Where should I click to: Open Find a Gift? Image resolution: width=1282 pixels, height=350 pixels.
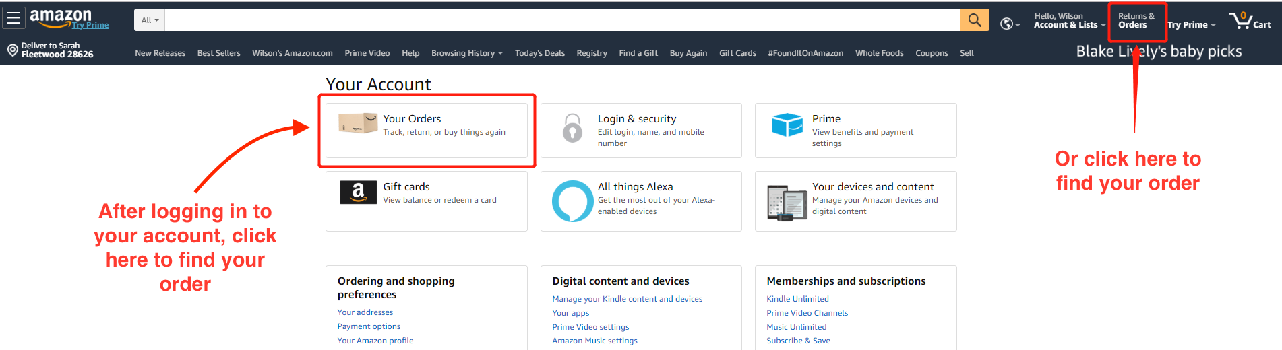coord(638,53)
